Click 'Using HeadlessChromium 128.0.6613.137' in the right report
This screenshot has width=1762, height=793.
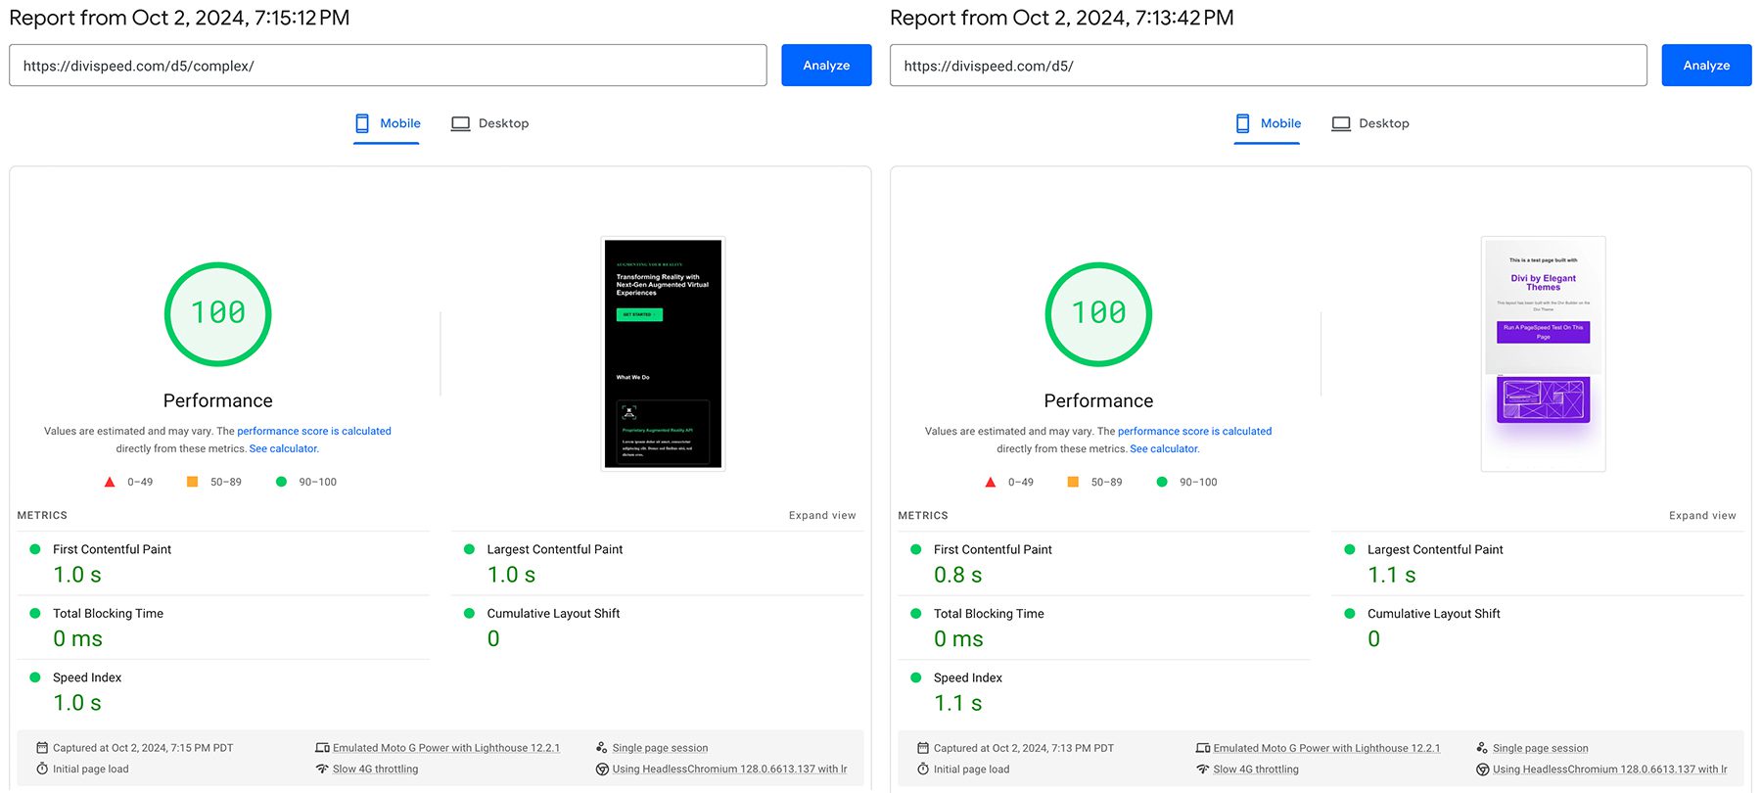point(1610,770)
